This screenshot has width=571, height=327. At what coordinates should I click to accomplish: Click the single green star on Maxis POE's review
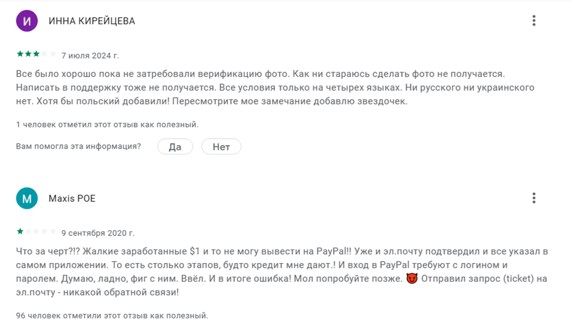pyautogui.click(x=20, y=232)
